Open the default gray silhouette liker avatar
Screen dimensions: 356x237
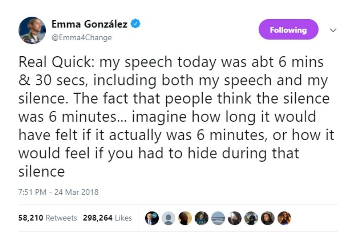[169, 218]
